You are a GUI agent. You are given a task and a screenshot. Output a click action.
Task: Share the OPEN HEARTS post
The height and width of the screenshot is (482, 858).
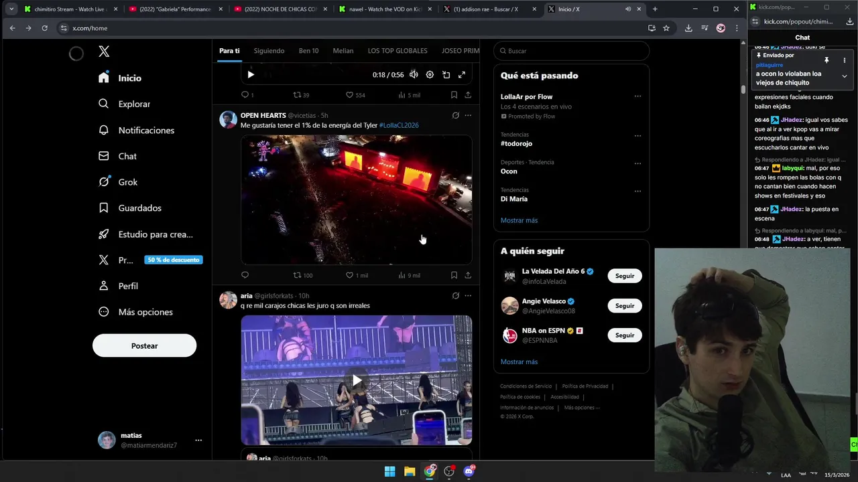point(468,275)
